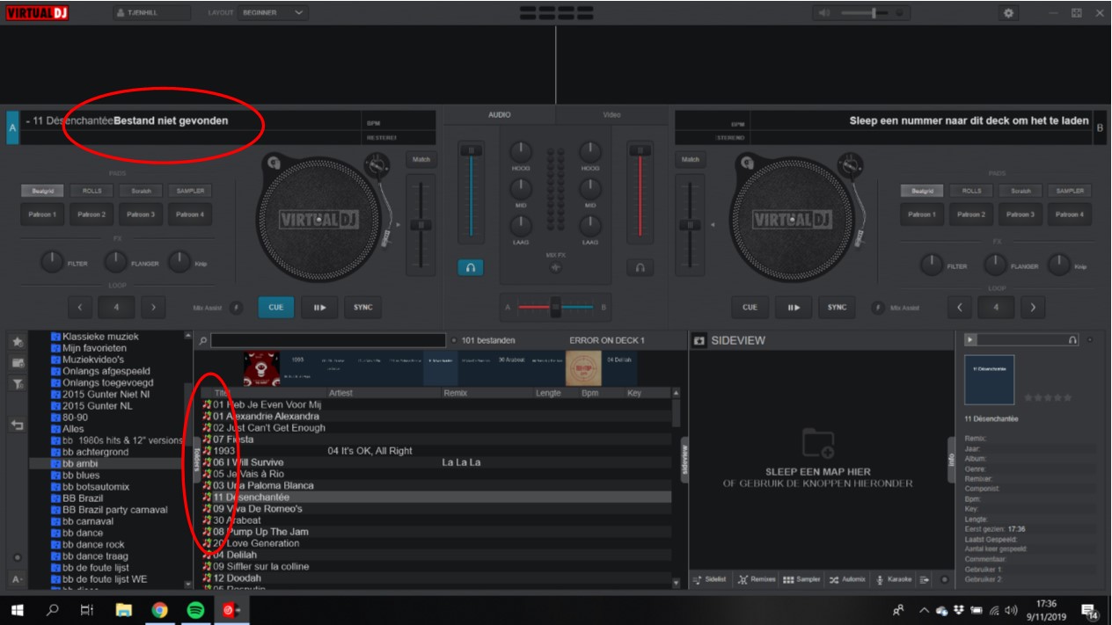1112x625 pixels.
Task: Play prelisten in info panel
Action: [x=970, y=339]
